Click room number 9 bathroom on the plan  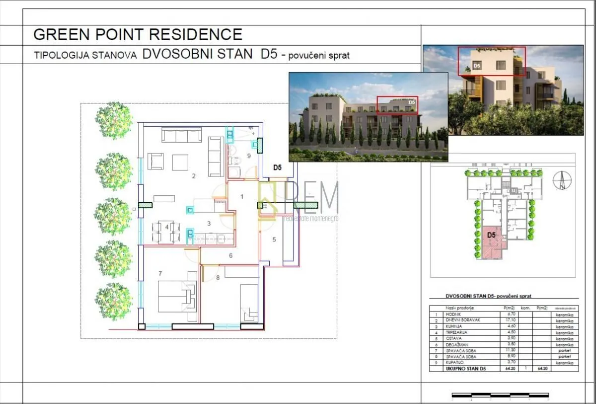(x=249, y=156)
